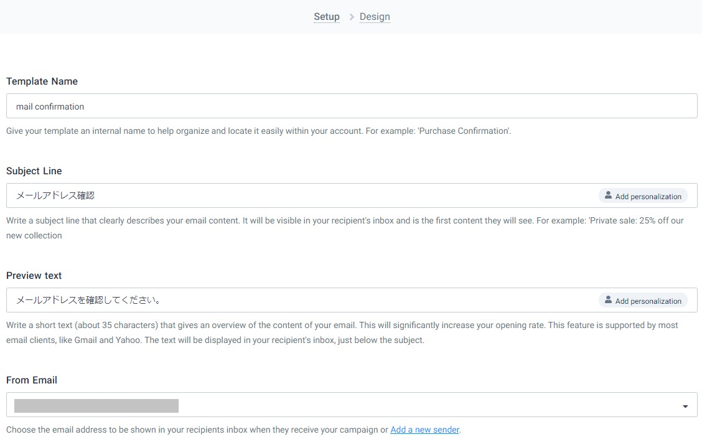This screenshot has width=702, height=437.
Task: Select the greyed-out sender address in From Email
Action: coord(96,406)
